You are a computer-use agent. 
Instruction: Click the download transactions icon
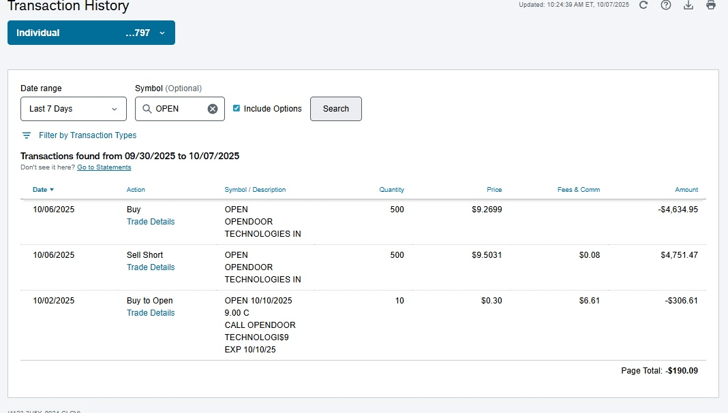(x=688, y=5)
